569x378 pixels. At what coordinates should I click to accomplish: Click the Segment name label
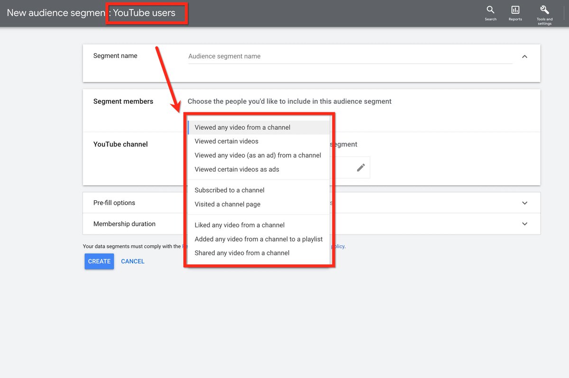coord(115,56)
